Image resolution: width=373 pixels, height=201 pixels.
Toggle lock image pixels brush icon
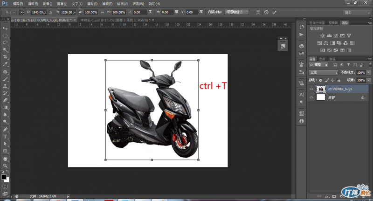point(327,80)
